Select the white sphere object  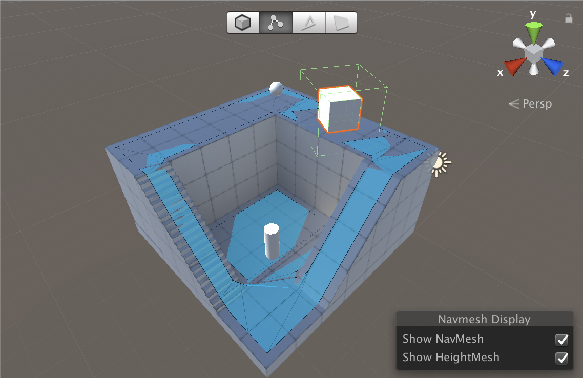coord(276,89)
